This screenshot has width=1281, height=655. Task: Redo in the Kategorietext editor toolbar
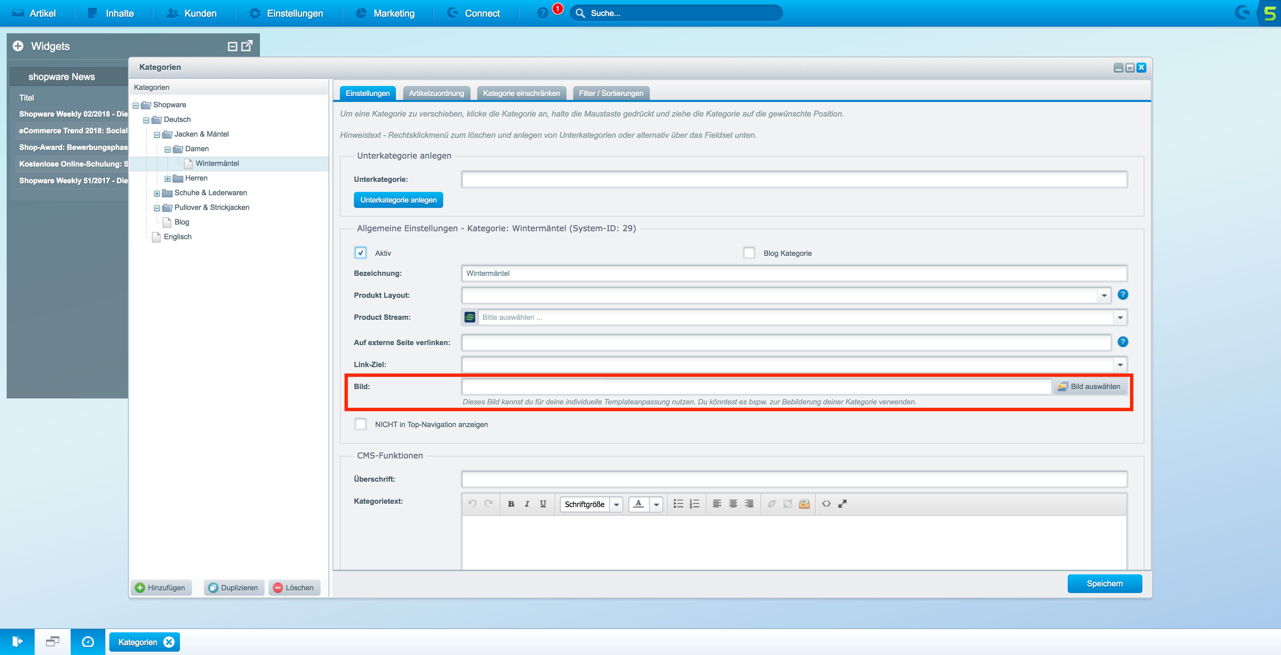tap(488, 503)
